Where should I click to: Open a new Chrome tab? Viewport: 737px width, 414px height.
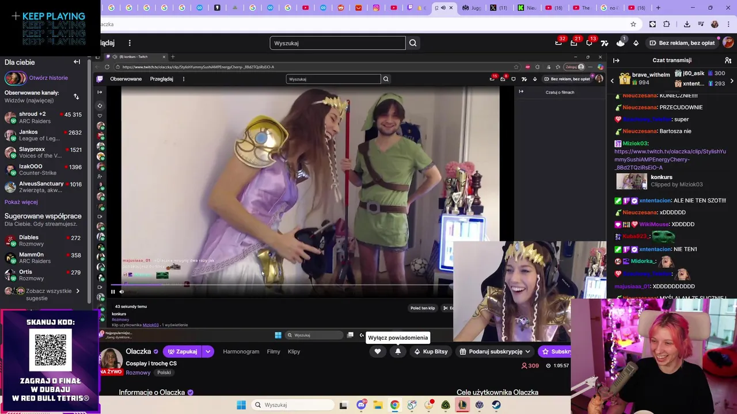(658, 7)
